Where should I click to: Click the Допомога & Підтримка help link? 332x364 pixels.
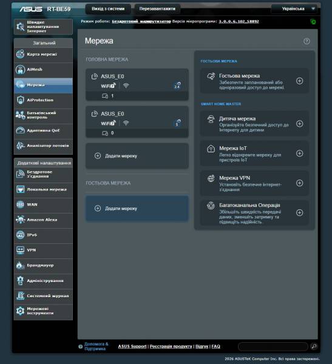[x=96, y=346]
